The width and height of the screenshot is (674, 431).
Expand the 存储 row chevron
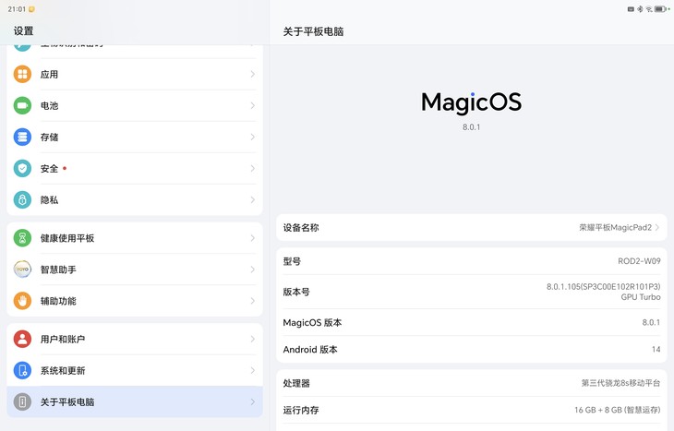coord(253,138)
